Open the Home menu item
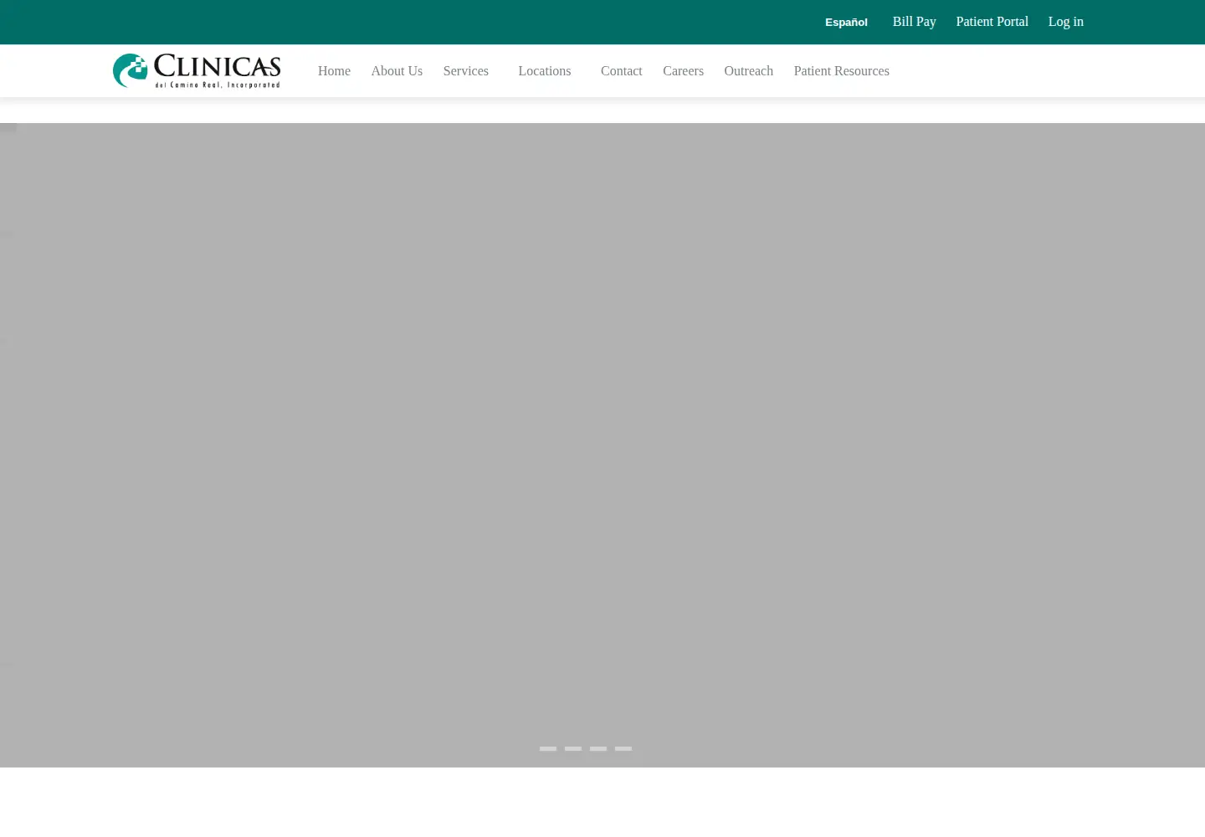 (x=334, y=71)
